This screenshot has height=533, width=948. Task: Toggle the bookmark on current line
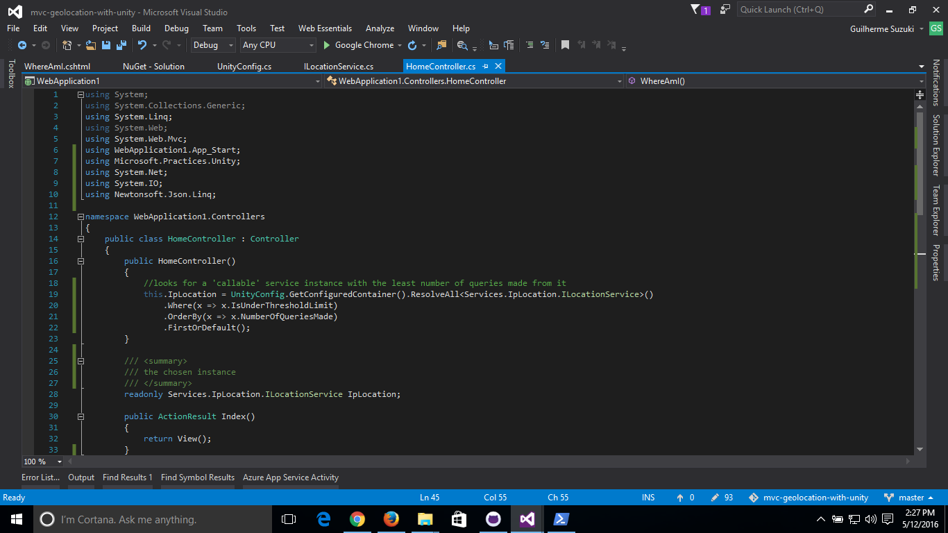[x=565, y=45]
